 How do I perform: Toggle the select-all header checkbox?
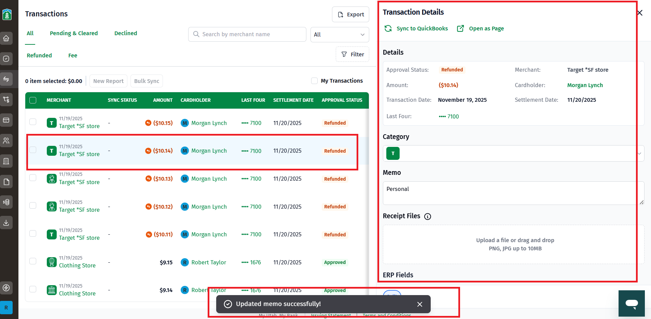(x=33, y=100)
